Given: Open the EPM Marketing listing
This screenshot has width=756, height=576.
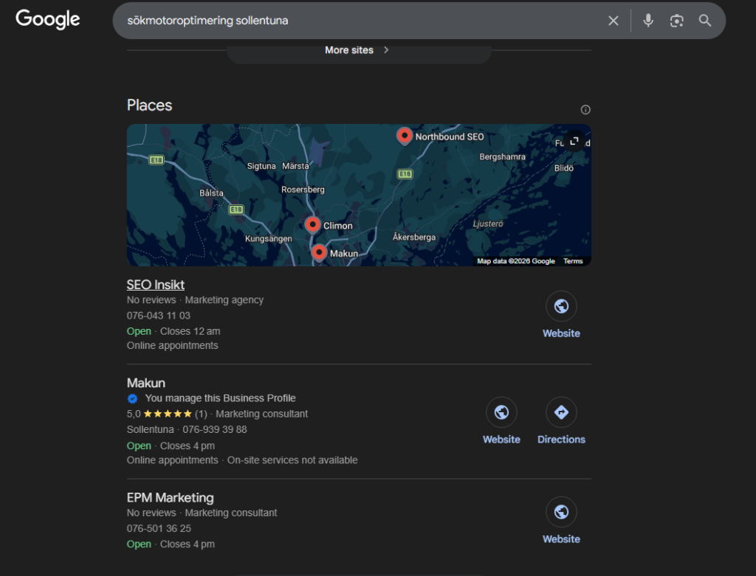Looking at the screenshot, I should click(x=171, y=498).
